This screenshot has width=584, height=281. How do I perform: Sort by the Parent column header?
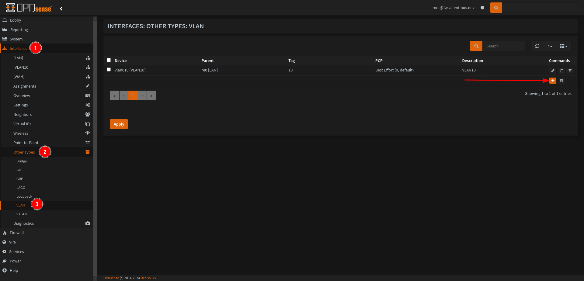click(207, 61)
